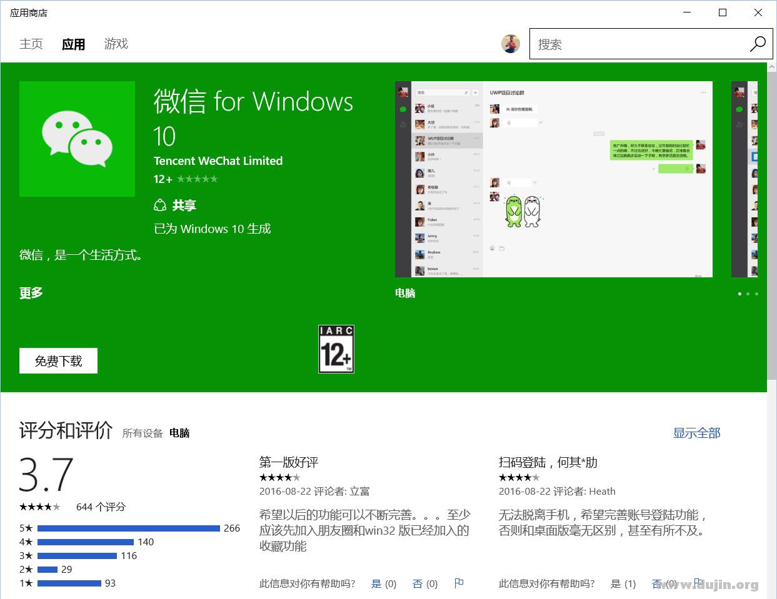Click the 3.7 average rating score
777x599 pixels.
click(46, 474)
